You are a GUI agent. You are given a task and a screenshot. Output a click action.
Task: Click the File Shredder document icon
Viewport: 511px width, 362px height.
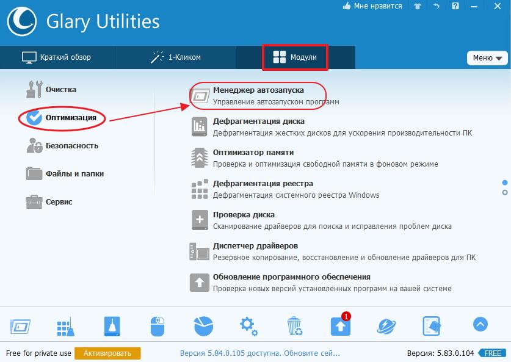[432, 326]
